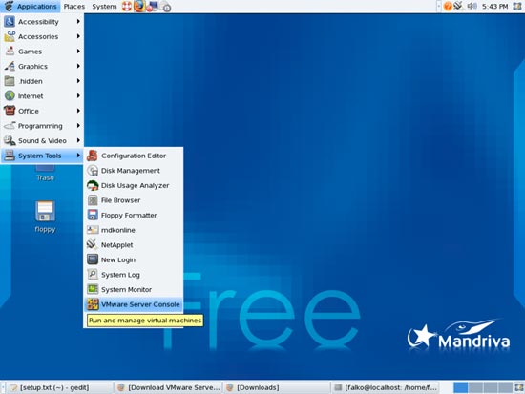Switch to the third workspace
Viewport: 525px width, 394px height.
pos(491,387)
